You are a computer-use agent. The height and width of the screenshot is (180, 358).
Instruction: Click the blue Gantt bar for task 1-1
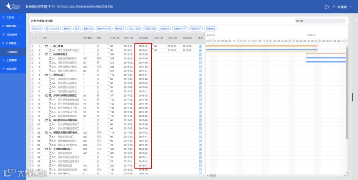(x=261, y=50)
